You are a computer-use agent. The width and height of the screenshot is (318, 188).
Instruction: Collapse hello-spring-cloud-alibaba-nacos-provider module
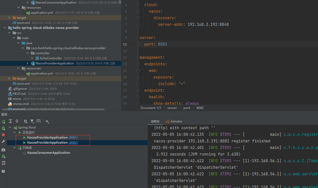tap(5, 28)
